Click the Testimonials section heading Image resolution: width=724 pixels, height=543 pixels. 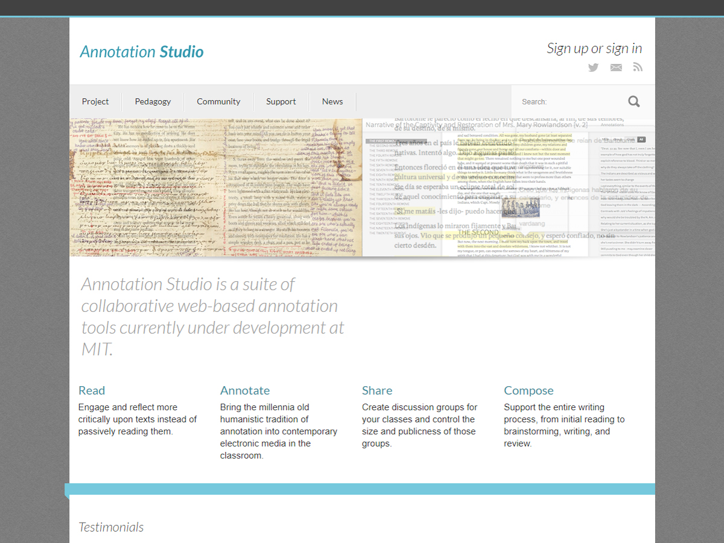coord(111,527)
